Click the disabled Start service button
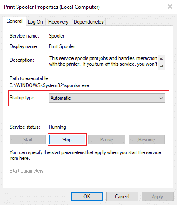This screenshot has width=177, height=205. [28, 140]
